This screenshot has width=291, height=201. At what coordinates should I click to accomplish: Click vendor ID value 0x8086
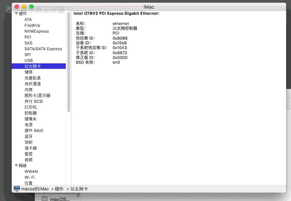tap(120, 38)
